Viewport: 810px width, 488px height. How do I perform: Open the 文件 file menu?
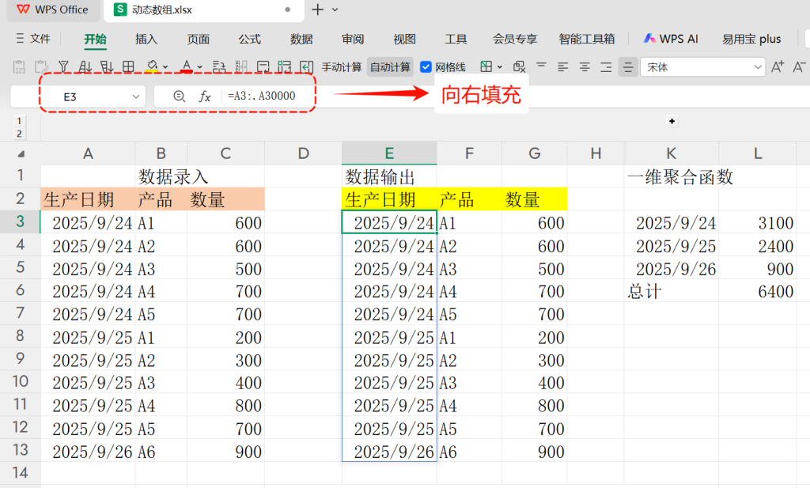point(33,39)
